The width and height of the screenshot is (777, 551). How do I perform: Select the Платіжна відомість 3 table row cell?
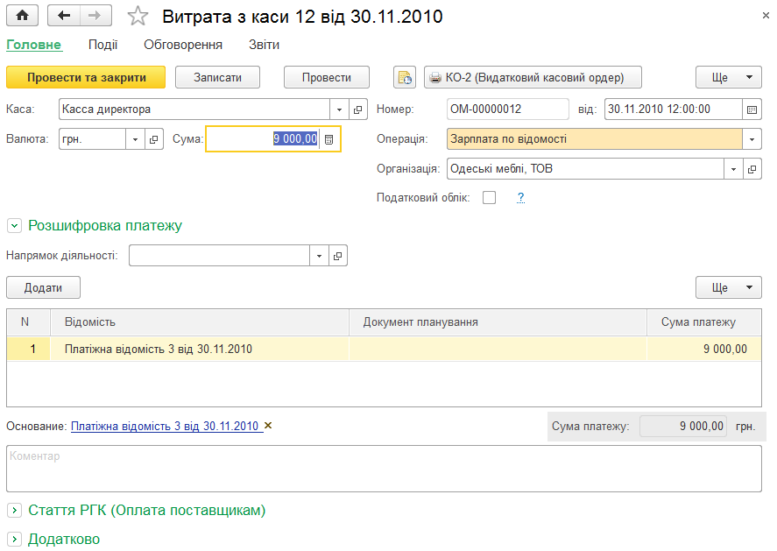pos(200,349)
